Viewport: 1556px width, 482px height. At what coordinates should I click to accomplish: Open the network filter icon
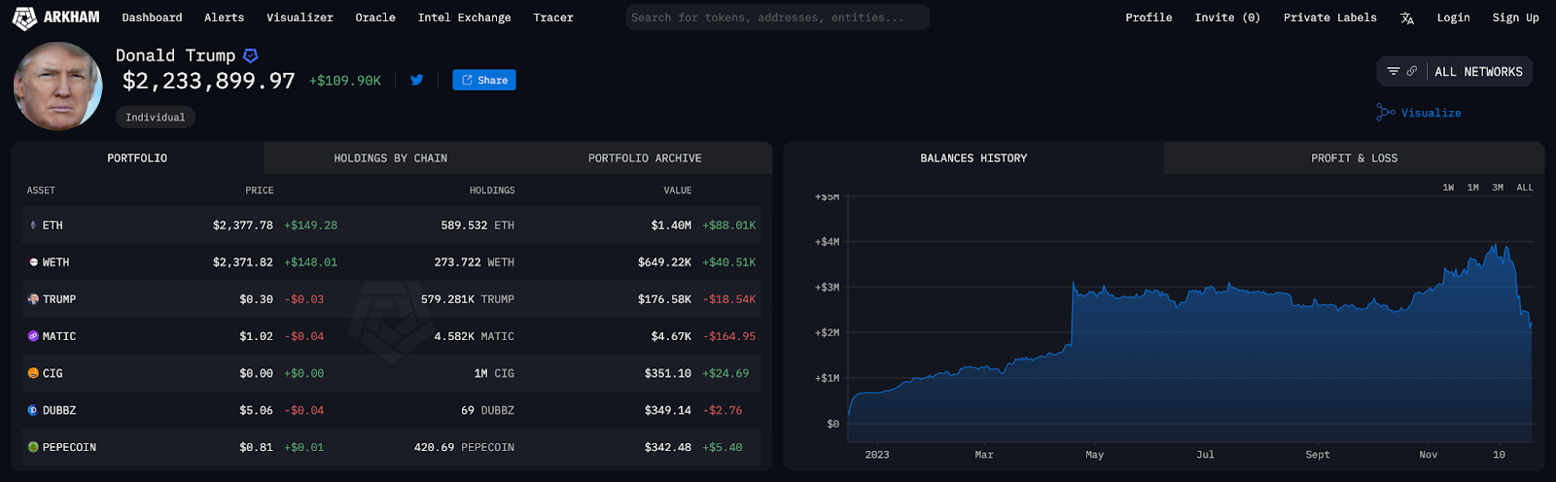(1394, 71)
